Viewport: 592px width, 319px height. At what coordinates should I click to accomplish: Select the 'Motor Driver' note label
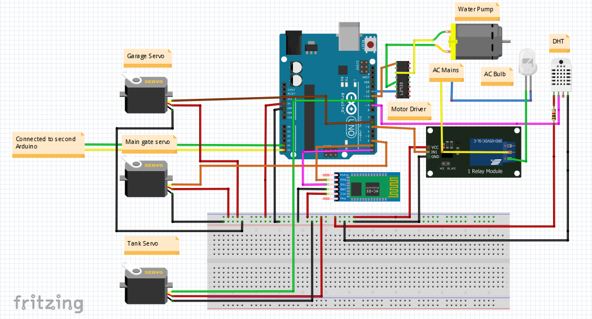click(409, 111)
